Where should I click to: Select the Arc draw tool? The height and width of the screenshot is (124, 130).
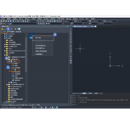coord(71,37)
